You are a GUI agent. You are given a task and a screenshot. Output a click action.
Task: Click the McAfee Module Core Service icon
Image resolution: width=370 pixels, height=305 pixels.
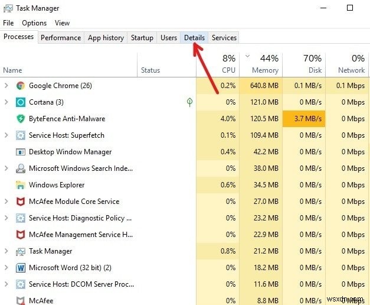[21, 202]
